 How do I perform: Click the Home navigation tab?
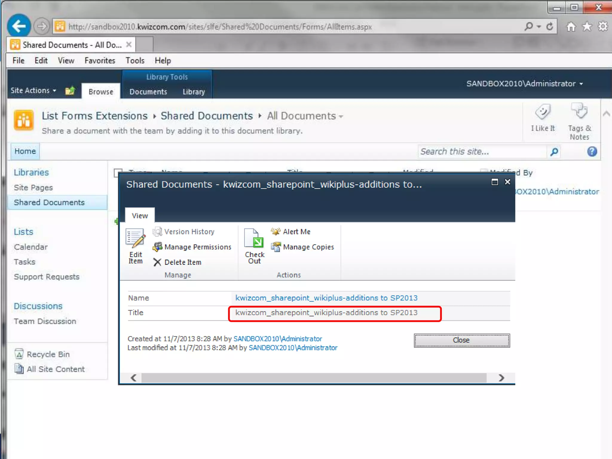click(x=25, y=151)
